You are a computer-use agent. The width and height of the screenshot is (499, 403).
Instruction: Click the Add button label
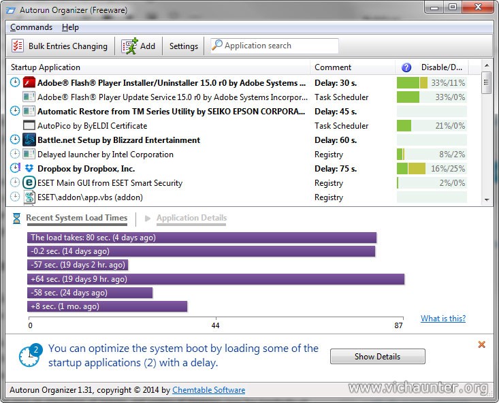148,46
